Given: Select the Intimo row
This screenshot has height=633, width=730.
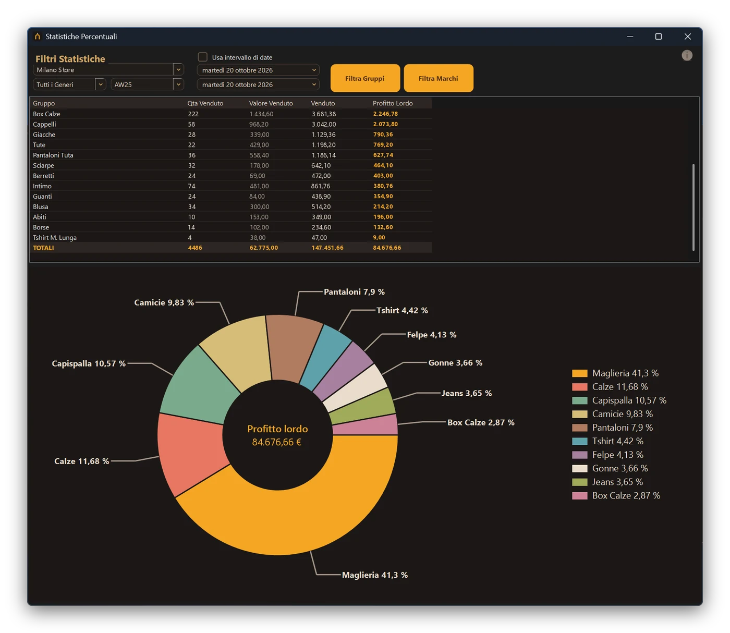Looking at the screenshot, I should click(231, 186).
